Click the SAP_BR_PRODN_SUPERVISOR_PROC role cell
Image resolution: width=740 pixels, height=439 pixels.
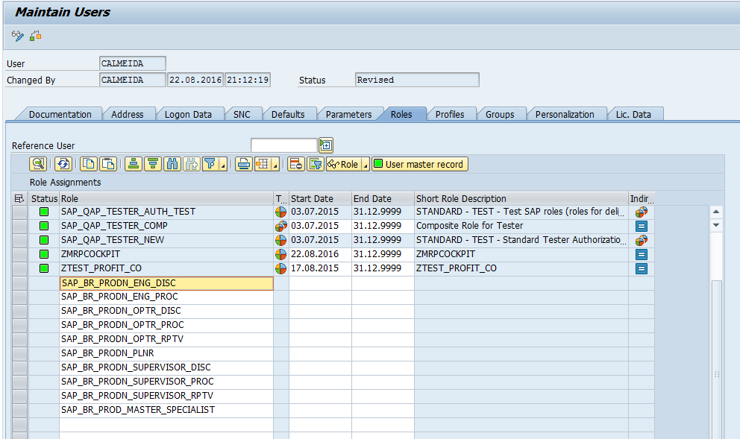click(166, 382)
